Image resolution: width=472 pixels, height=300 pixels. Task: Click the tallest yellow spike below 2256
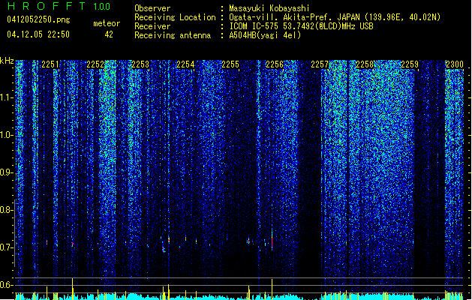coord(272,289)
